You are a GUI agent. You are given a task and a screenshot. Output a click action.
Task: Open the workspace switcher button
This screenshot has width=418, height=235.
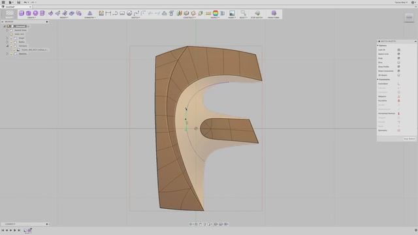(x=9, y=14)
